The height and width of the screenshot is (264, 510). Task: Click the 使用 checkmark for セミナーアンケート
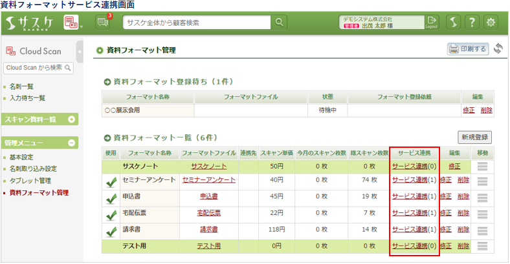click(x=111, y=183)
